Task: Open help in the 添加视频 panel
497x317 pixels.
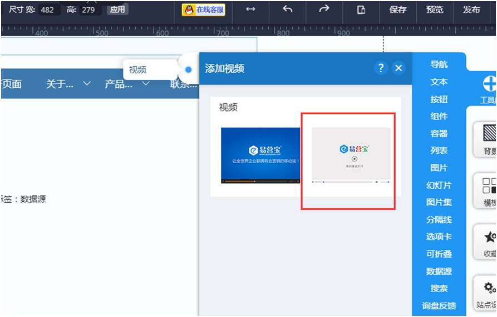Action: coord(381,68)
